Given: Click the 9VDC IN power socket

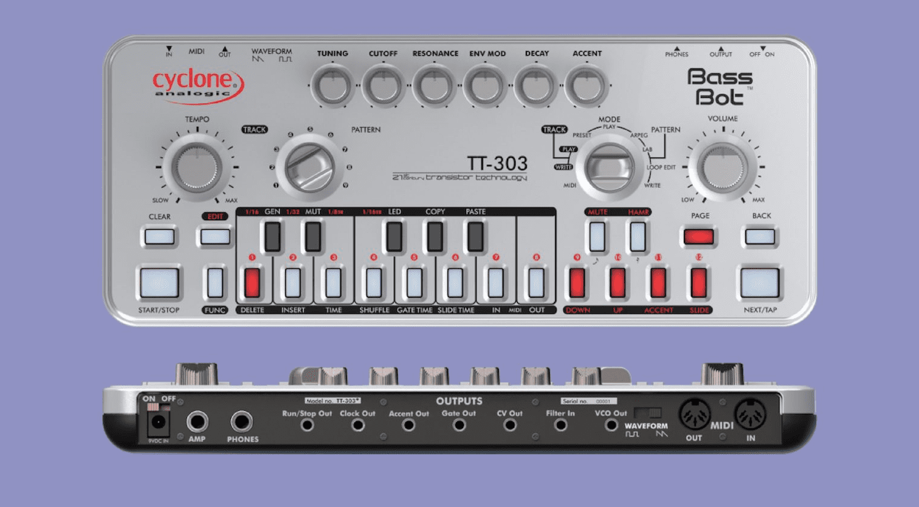Looking at the screenshot, I should (159, 423).
